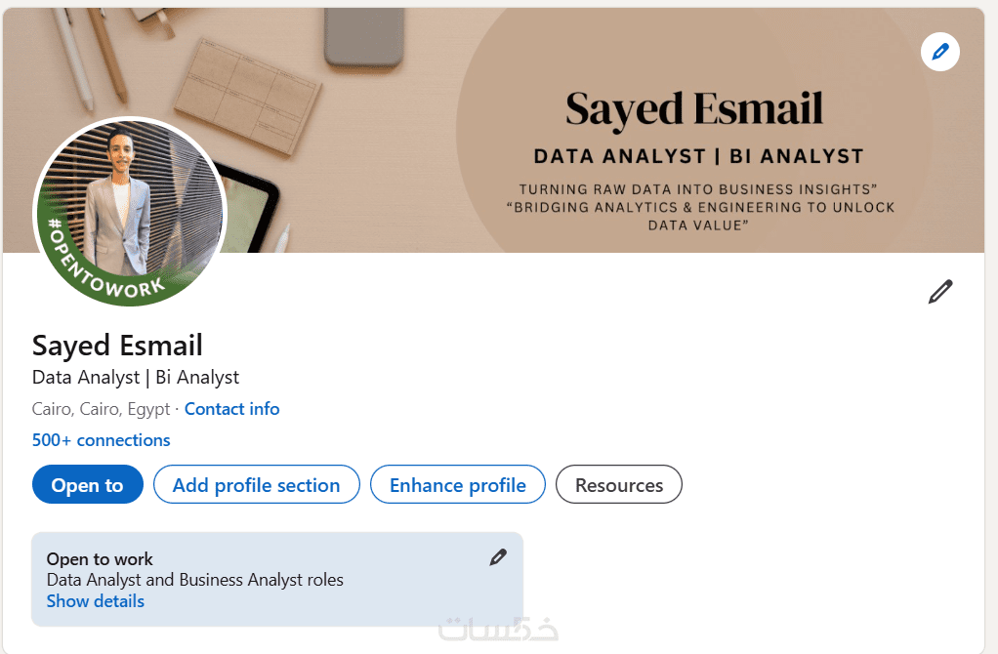This screenshot has width=998, height=654.
Task: View the 500+ connections list
Action: click(102, 440)
